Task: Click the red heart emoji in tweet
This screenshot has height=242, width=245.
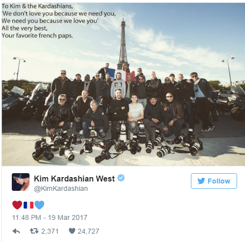Action: coord(17,205)
